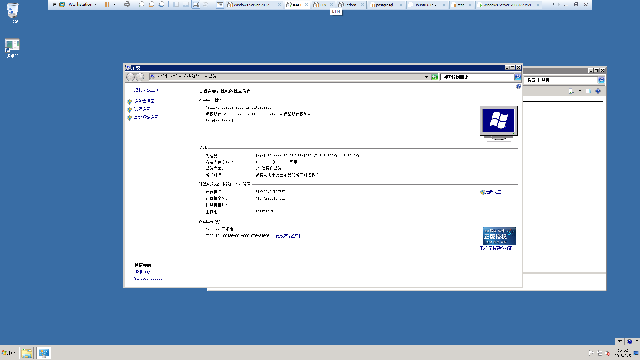Click the Unity mode icon
640x360 pixels.
click(x=206, y=4)
